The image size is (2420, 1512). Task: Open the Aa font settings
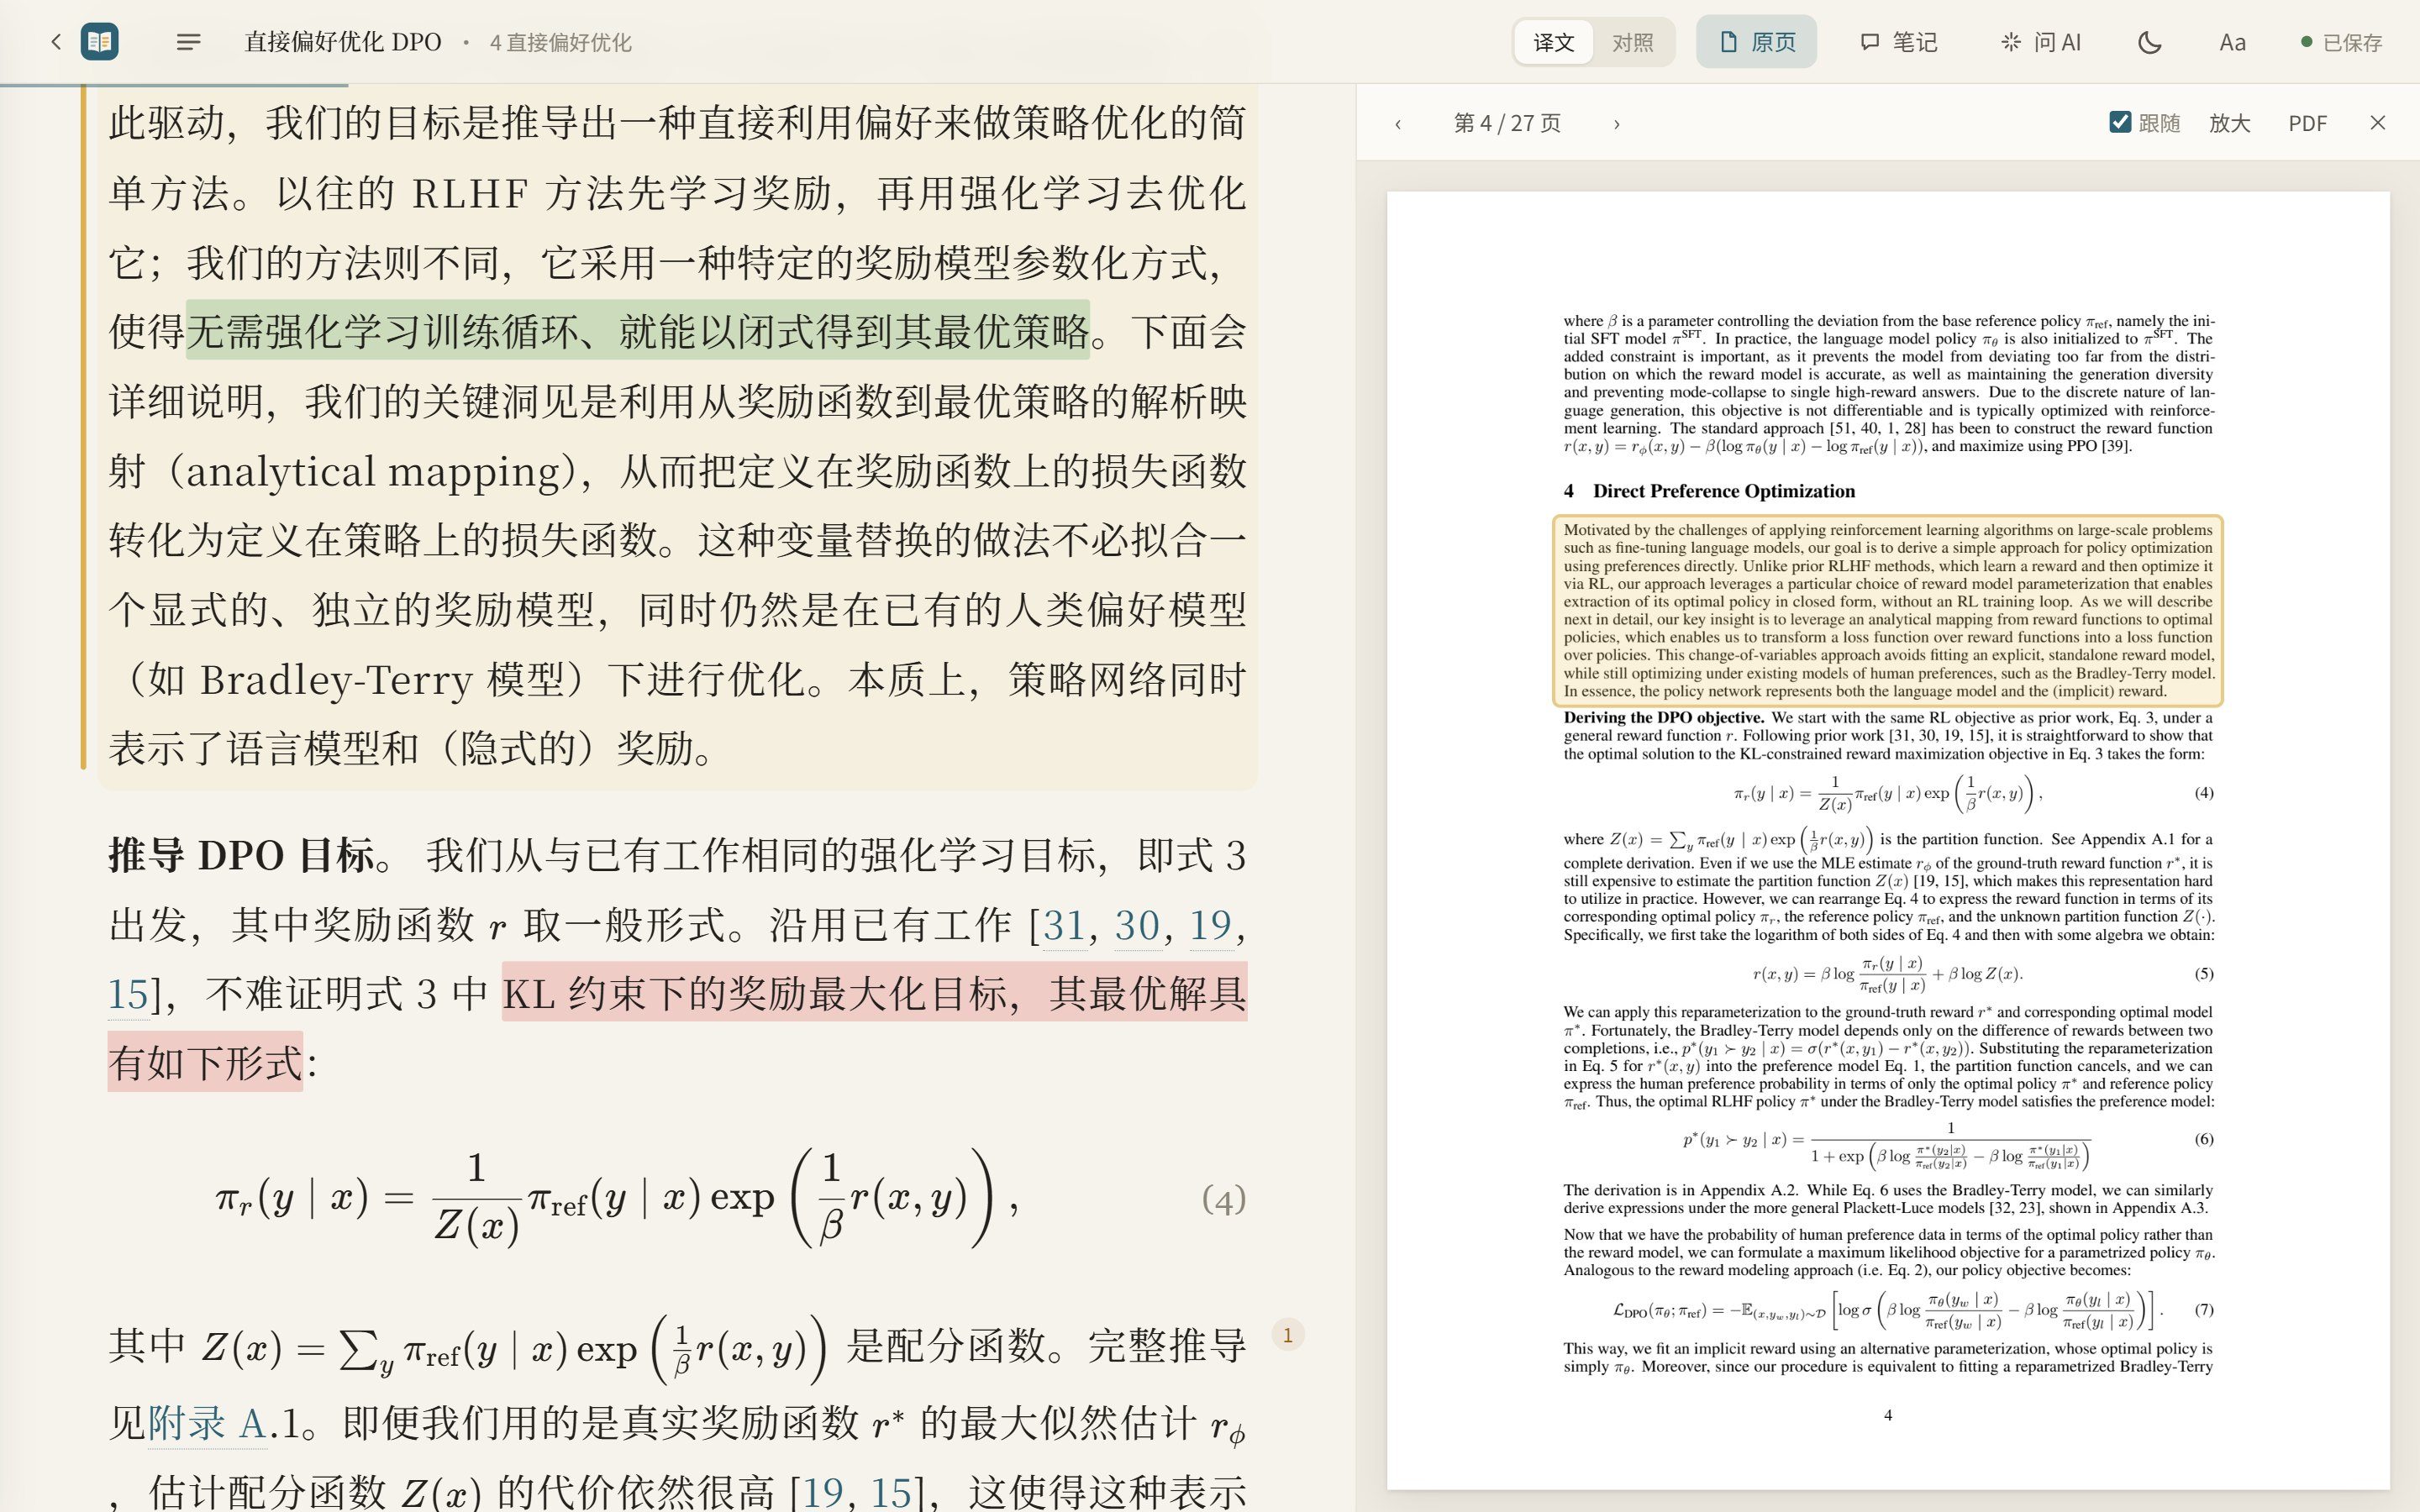tap(2232, 42)
